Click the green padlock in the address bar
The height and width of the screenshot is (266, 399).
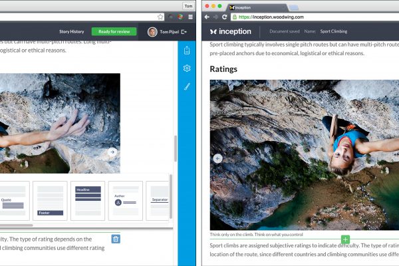[x=235, y=17]
